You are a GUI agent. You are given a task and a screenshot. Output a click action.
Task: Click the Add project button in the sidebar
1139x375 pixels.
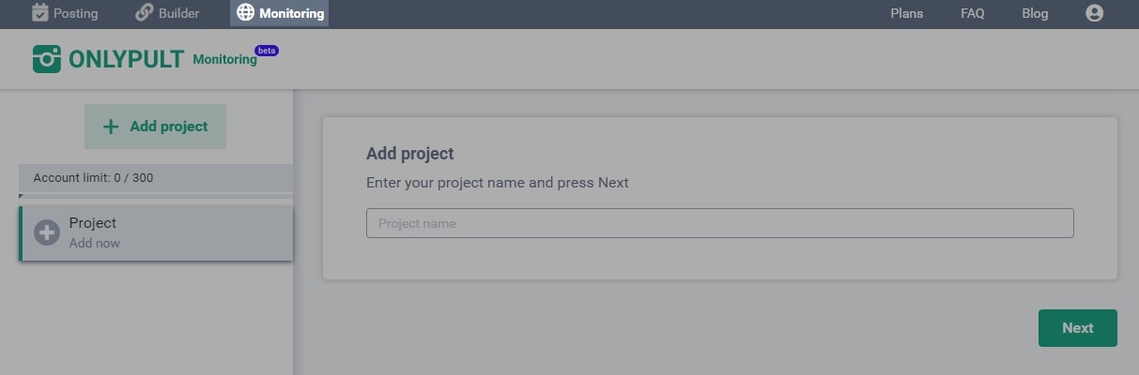pos(155,127)
